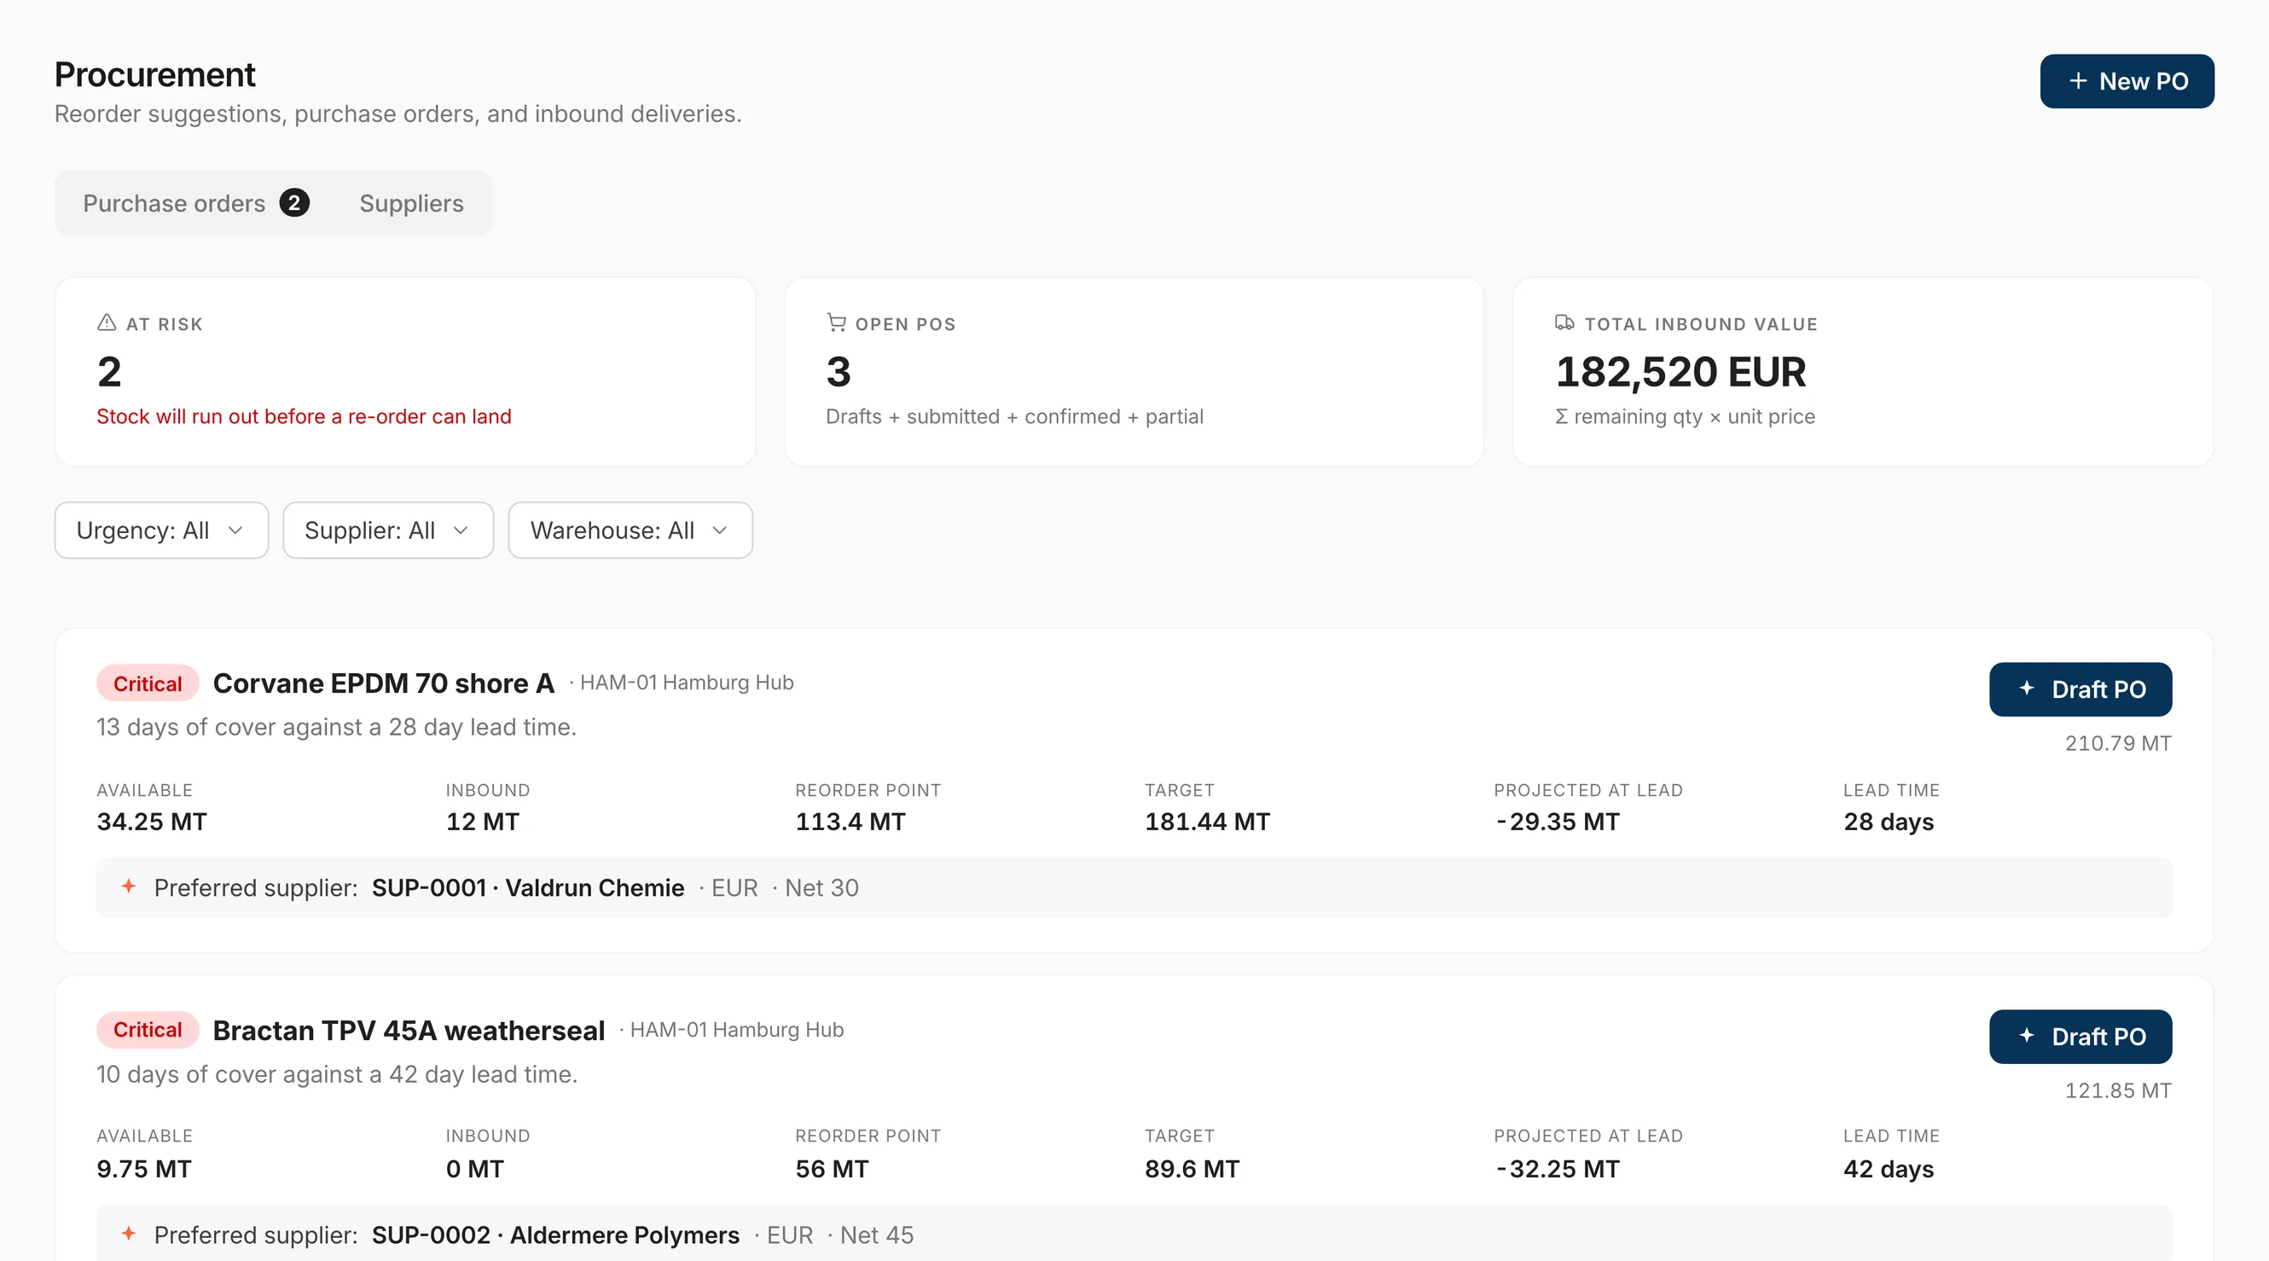The height and width of the screenshot is (1261, 2269).
Task: Click the Procurement page heading
Action: pyautogui.click(x=155, y=75)
